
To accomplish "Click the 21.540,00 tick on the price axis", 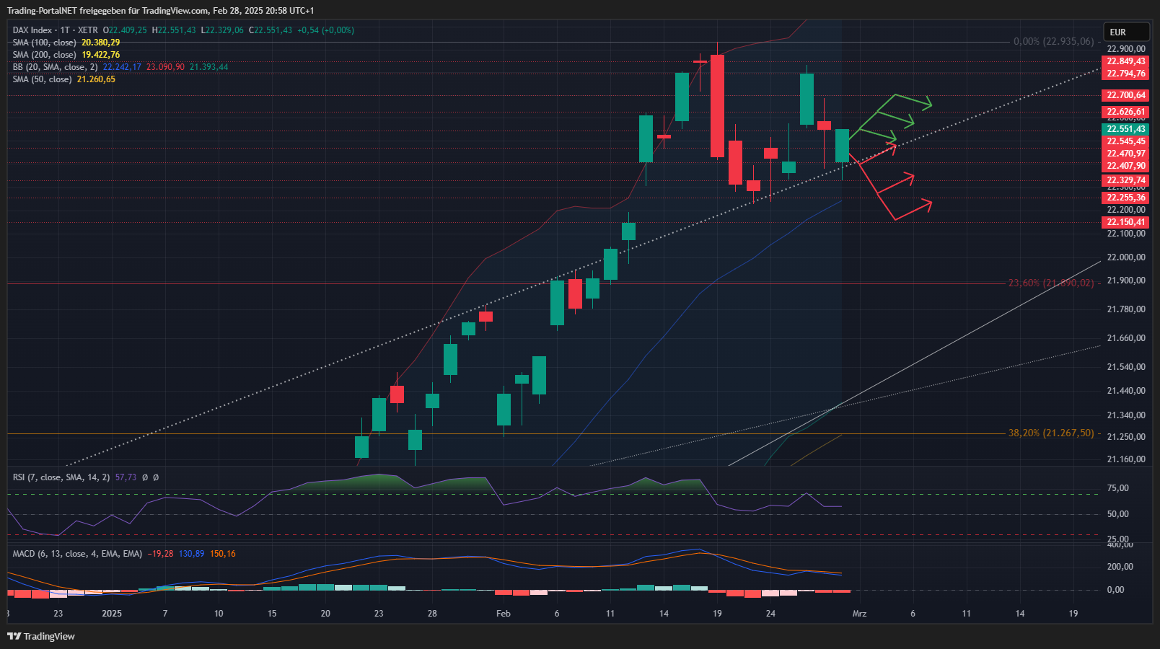I will (x=1126, y=367).
